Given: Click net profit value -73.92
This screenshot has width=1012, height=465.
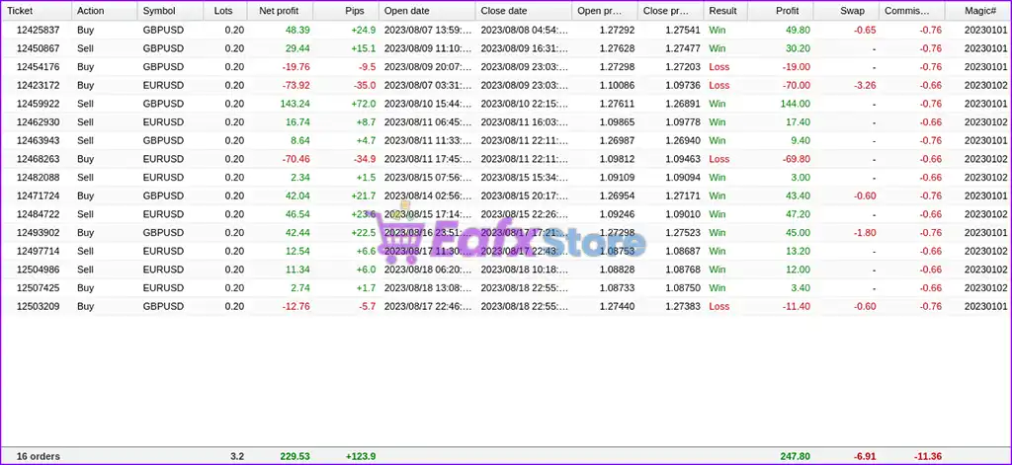Looking at the screenshot, I should point(296,85).
